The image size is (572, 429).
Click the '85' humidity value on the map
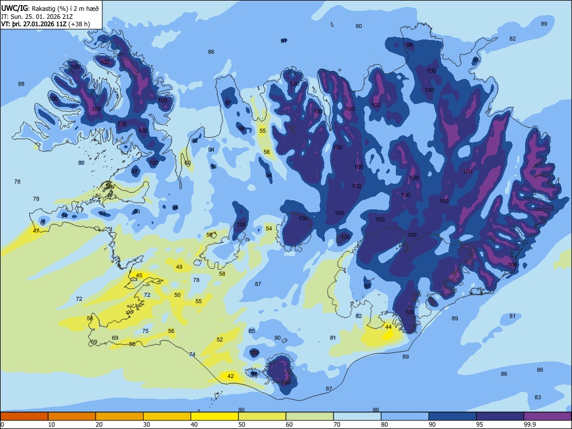(x=252, y=331)
